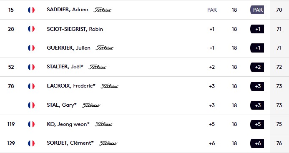Viewport: 289px width, 153px height.
Task: Click the Titleist logo next to SADDIER, Adrien
Action: 103,10
